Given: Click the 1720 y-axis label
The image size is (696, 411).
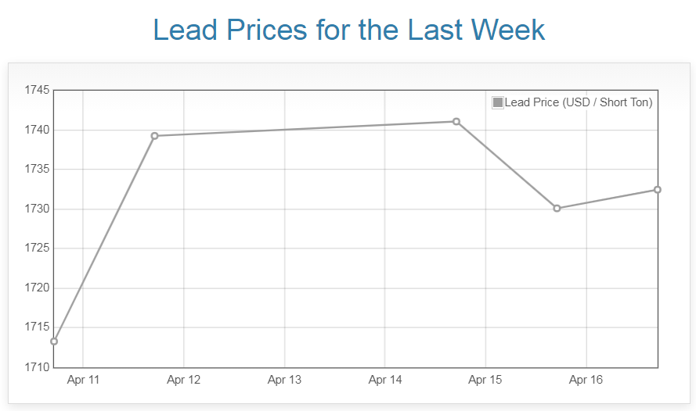Looking at the screenshot, I should 37,288.
